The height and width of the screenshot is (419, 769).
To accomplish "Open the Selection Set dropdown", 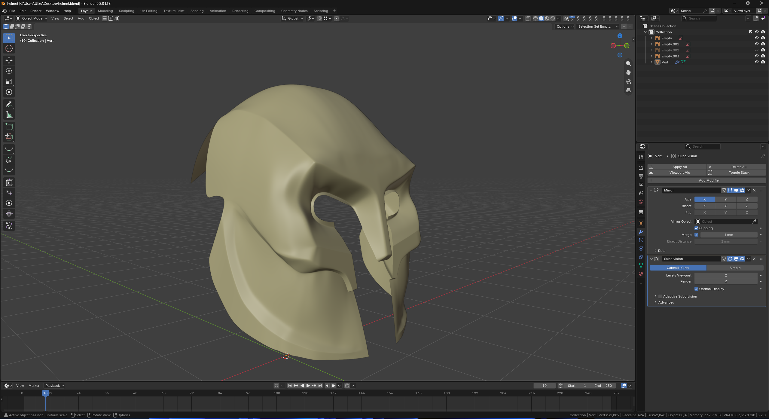I will coord(598,26).
